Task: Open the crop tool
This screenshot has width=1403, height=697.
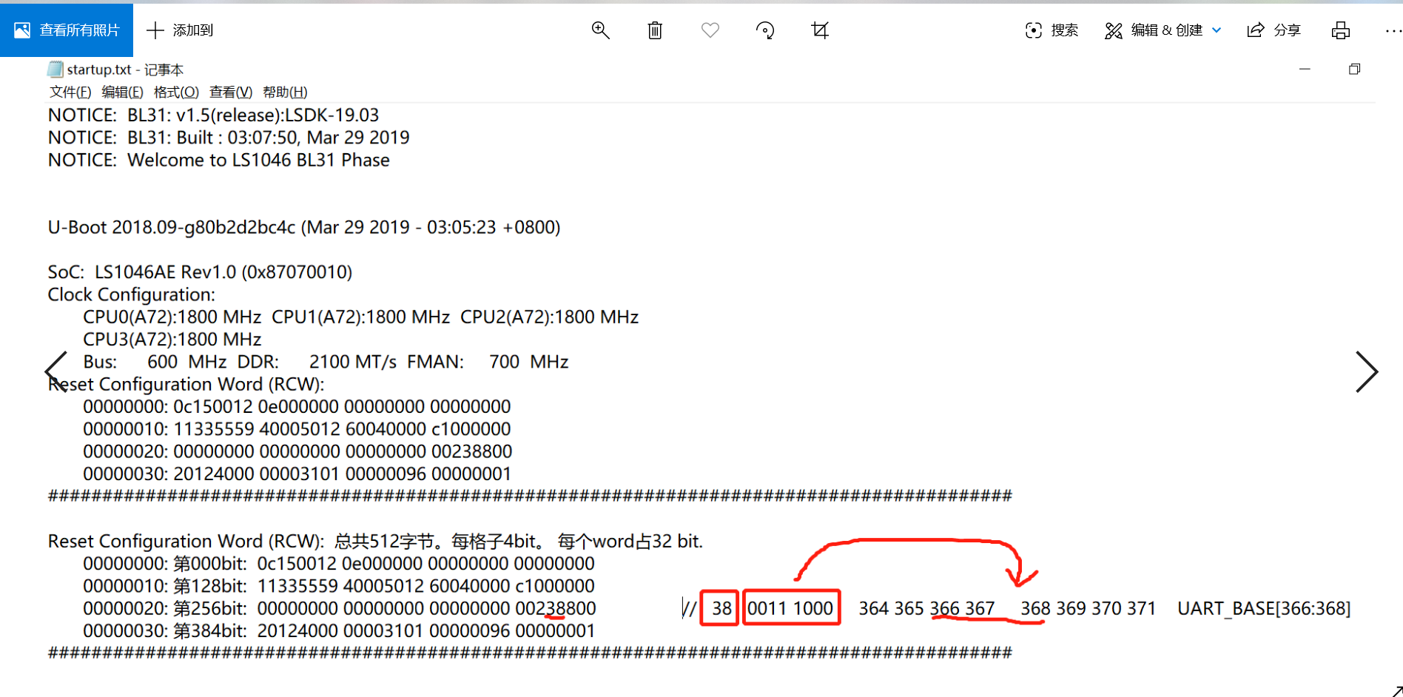Action: (x=820, y=30)
